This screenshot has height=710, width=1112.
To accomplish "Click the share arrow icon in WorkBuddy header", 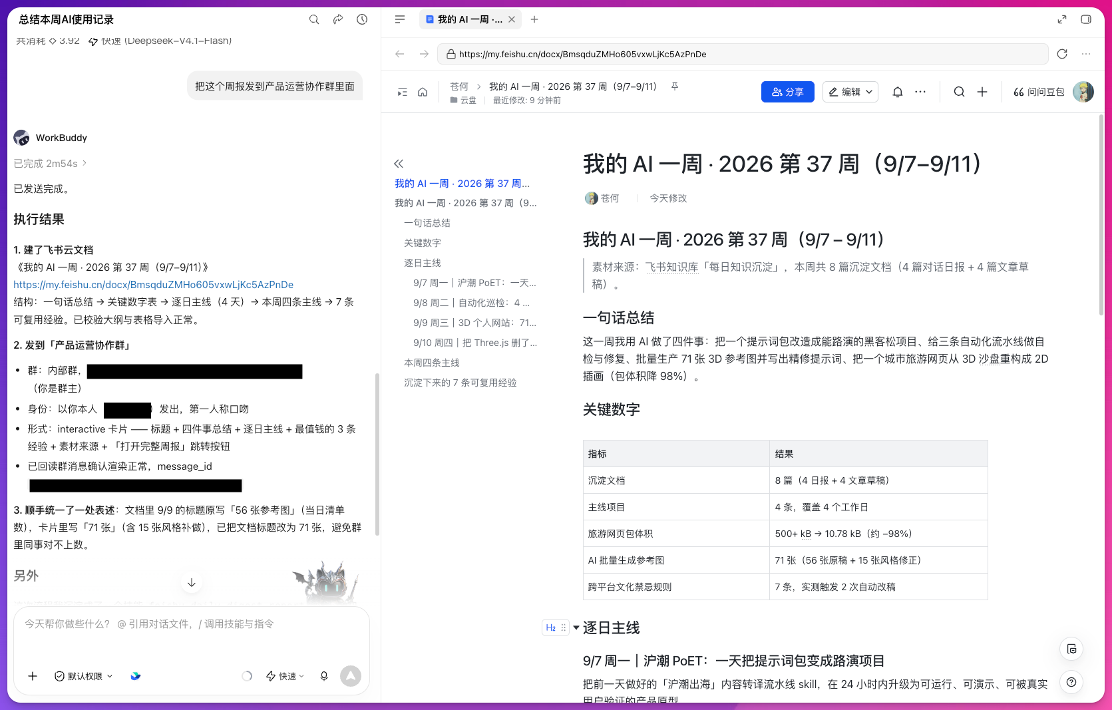I will 338,19.
